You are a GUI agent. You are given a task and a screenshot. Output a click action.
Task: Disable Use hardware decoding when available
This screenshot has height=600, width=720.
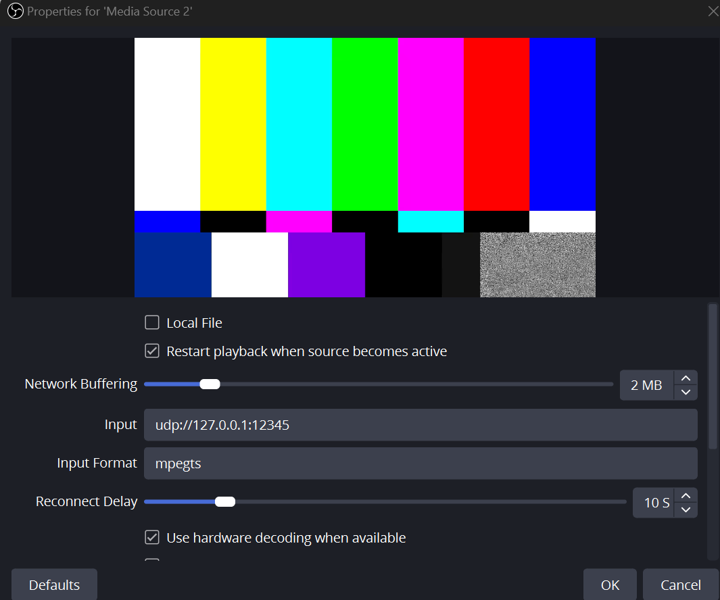click(x=152, y=537)
